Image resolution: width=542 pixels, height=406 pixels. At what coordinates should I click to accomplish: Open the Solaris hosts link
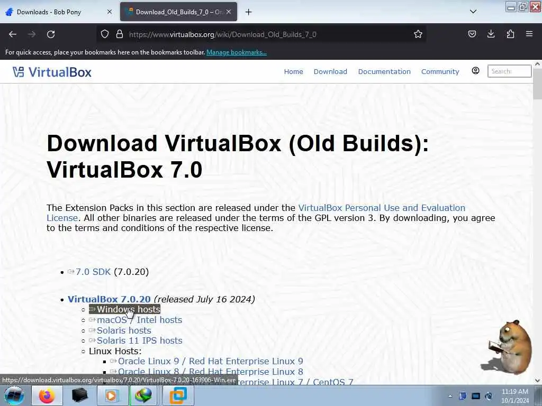(124, 331)
